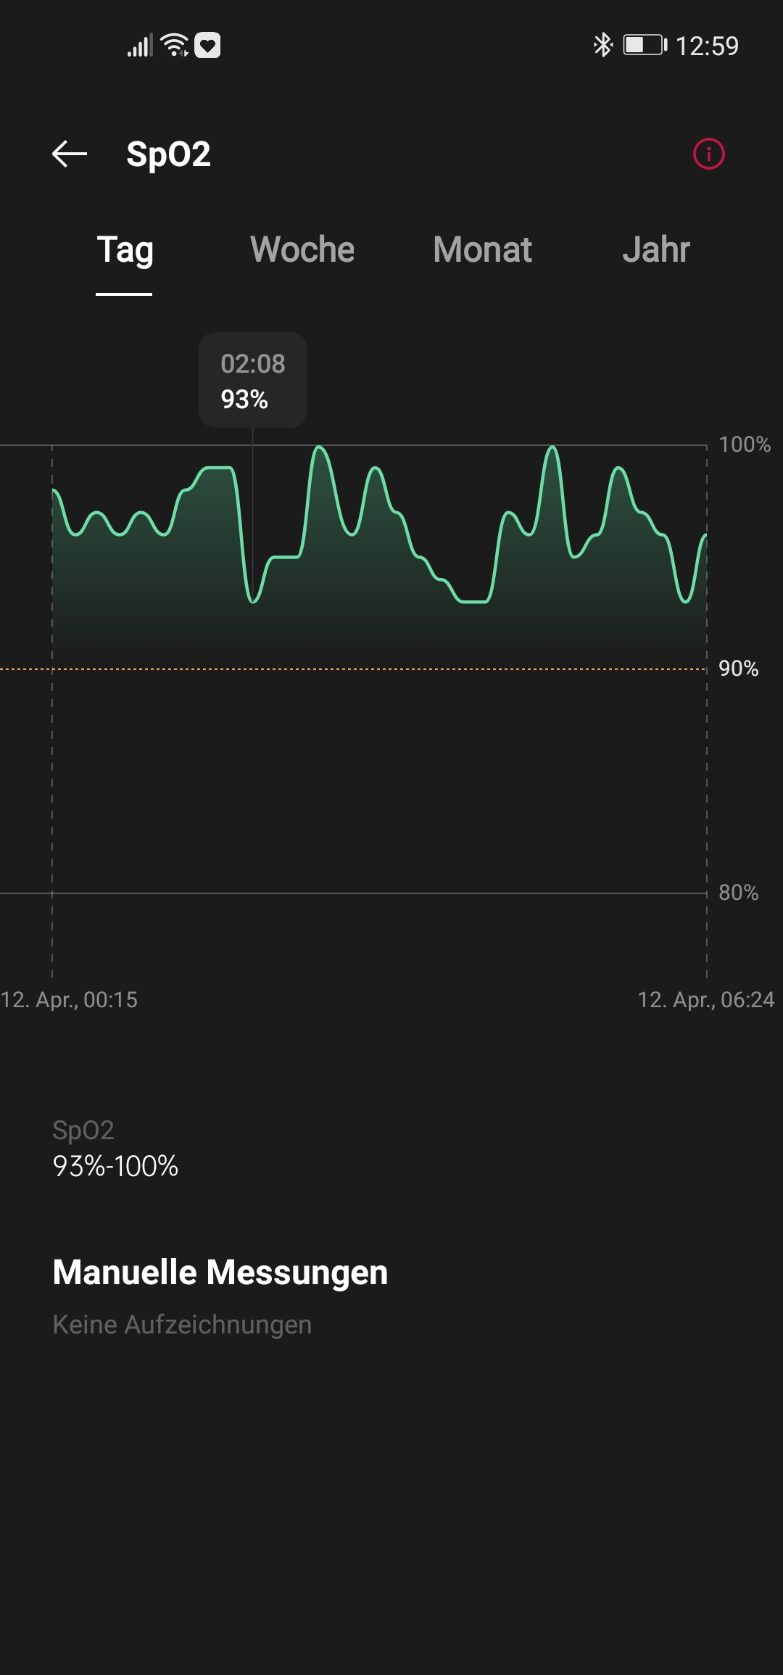Image resolution: width=783 pixels, height=1675 pixels.
Task: Select the Tag tab
Action: point(125,250)
